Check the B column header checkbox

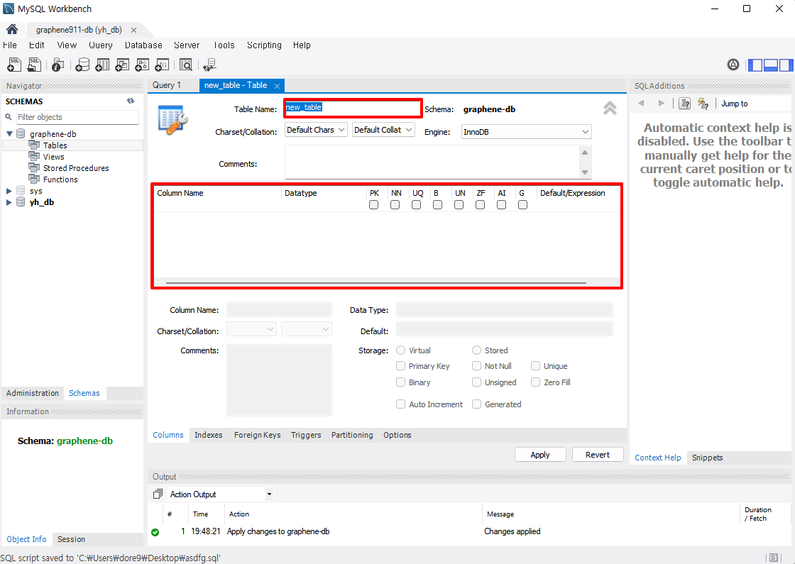coord(437,205)
